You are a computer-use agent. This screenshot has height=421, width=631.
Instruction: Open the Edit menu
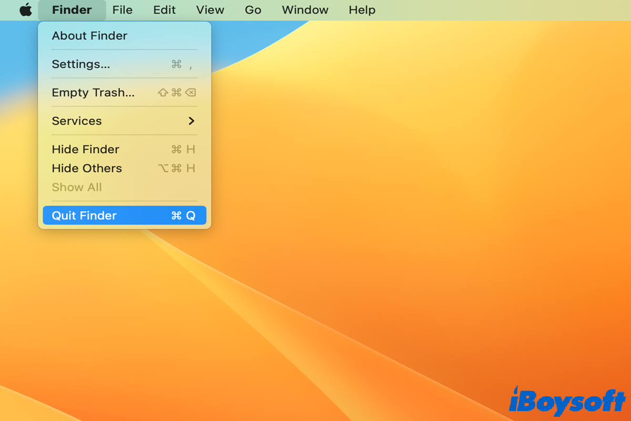pos(165,10)
